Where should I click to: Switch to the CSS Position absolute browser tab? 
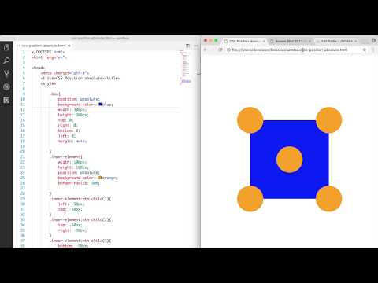(244, 41)
